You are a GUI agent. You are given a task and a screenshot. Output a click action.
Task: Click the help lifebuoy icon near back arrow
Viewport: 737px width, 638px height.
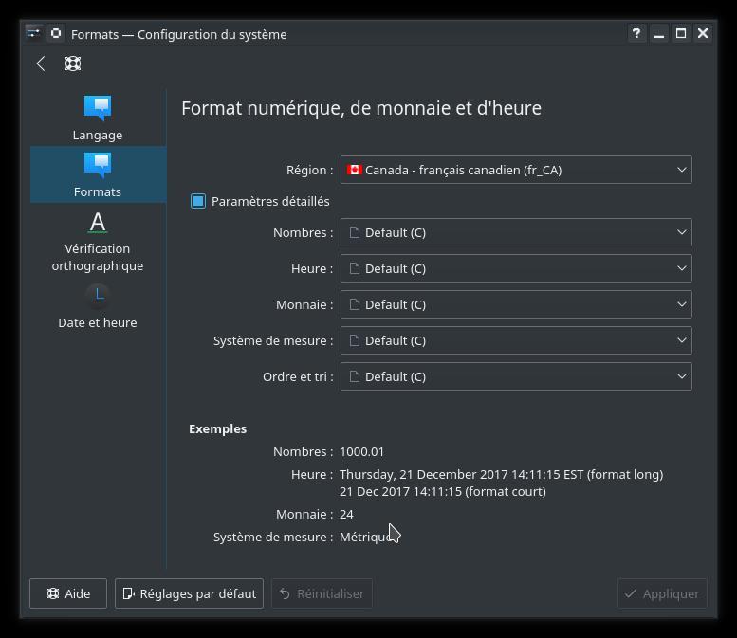pos(73,64)
